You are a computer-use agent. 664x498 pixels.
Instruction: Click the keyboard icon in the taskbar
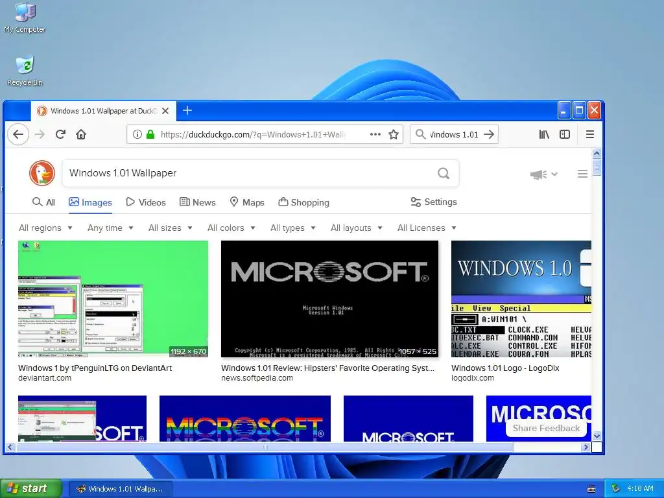pos(591,489)
